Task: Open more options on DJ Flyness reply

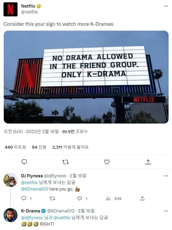Action: [166, 176]
